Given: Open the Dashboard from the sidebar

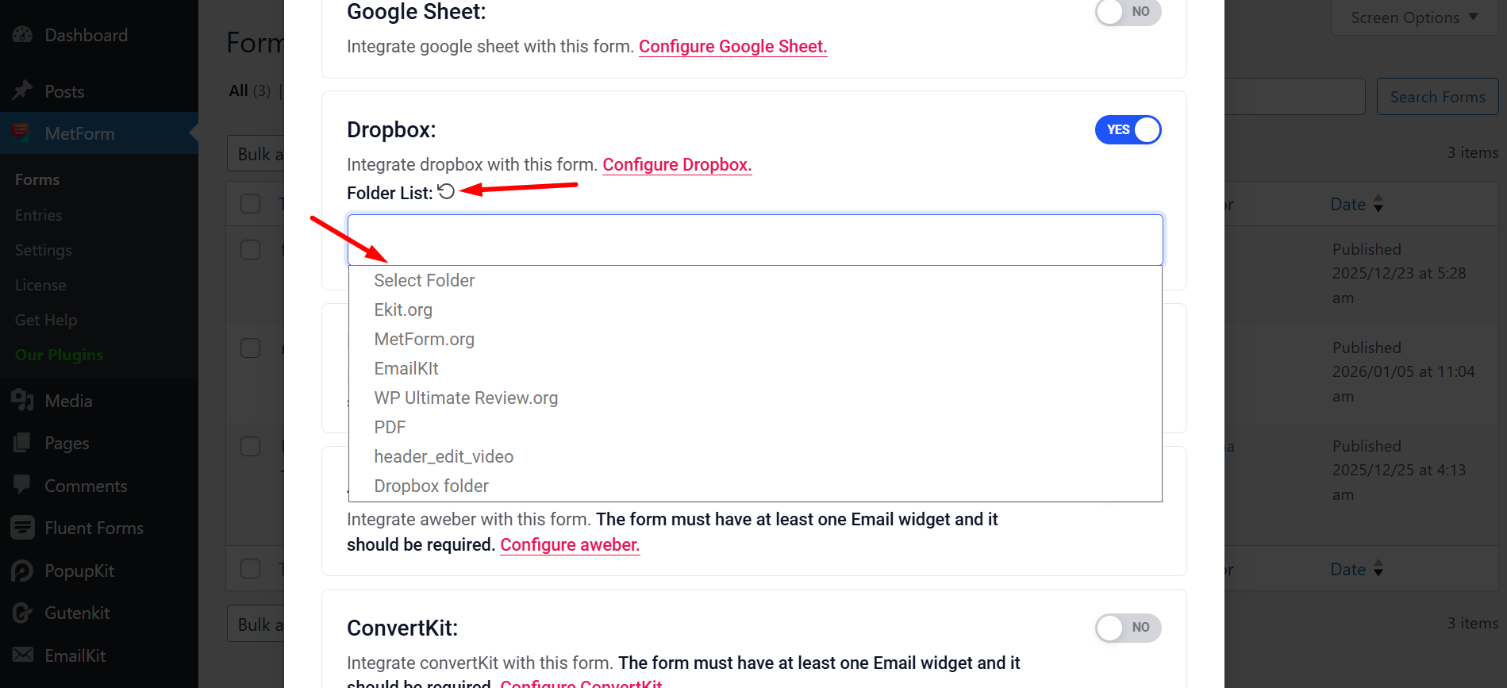Looking at the screenshot, I should [85, 35].
